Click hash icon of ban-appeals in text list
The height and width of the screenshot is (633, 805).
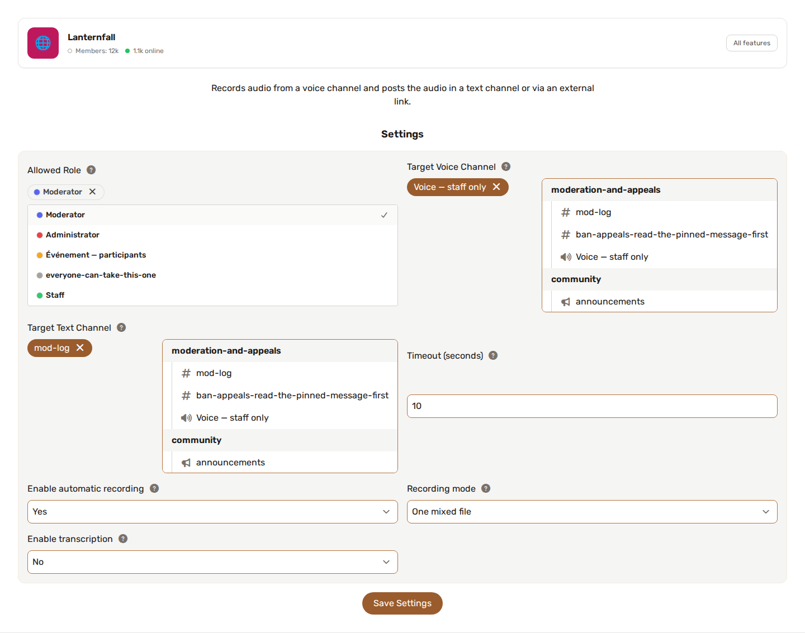[186, 396]
